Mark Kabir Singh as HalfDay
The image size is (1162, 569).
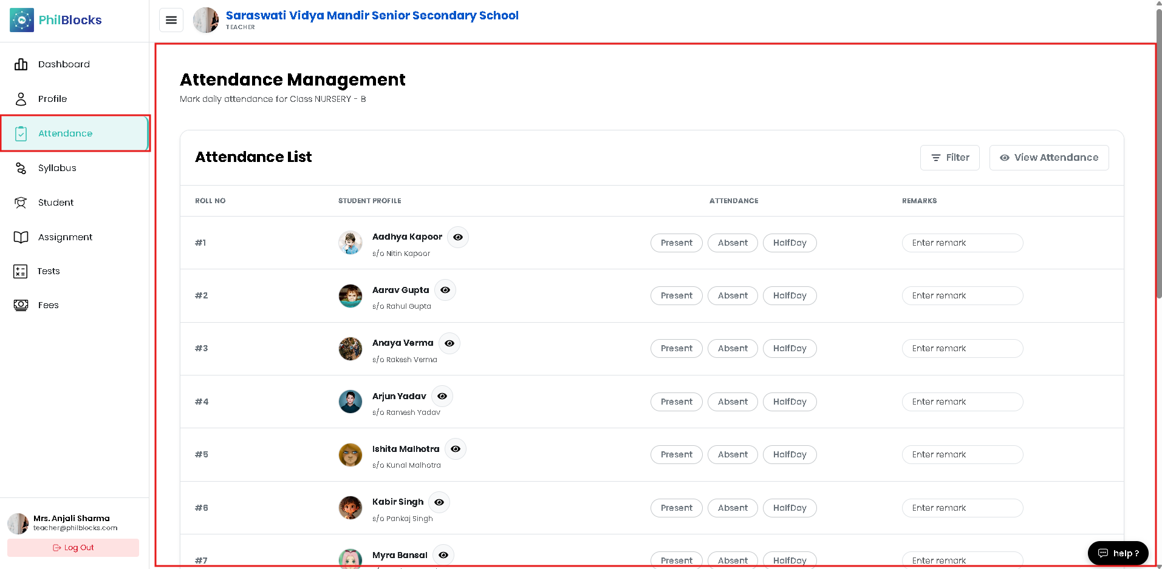790,508
